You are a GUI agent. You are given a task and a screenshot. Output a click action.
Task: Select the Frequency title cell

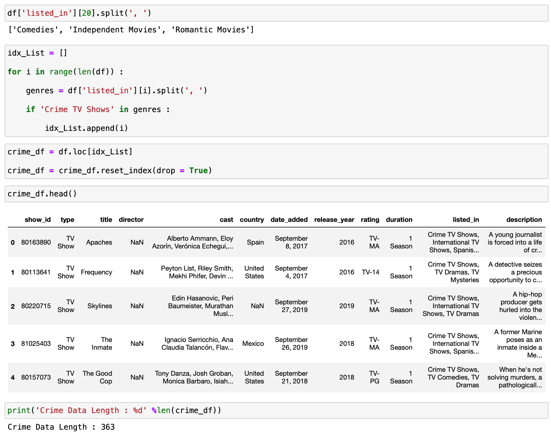pyautogui.click(x=96, y=272)
